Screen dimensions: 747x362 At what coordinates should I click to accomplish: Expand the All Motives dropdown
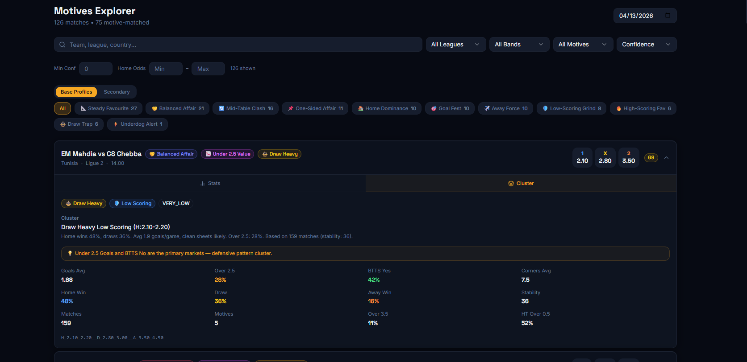tap(582, 45)
